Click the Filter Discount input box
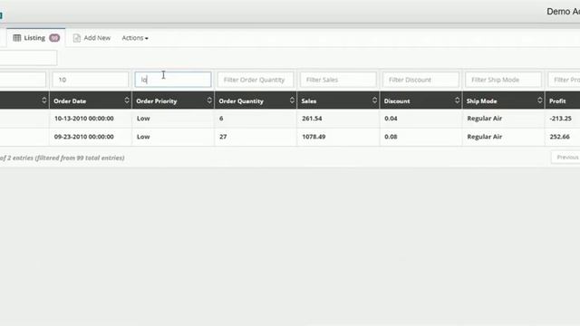This screenshot has height=326, width=580. pyautogui.click(x=420, y=80)
